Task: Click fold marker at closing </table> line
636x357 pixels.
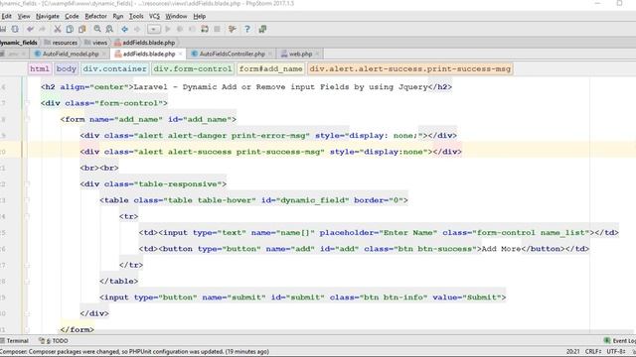Action: coord(27,282)
